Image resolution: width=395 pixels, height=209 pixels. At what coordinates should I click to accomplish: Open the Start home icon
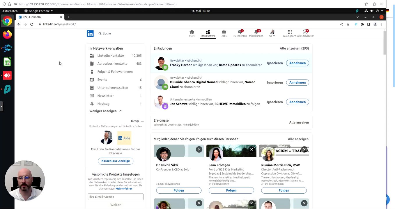[x=192, y=33]
